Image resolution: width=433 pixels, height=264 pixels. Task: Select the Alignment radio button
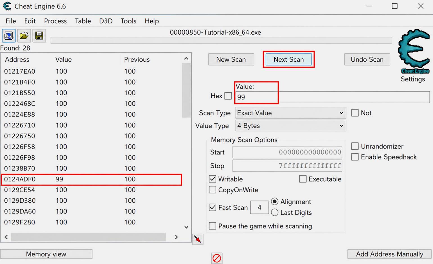pyautogui.click(x=275, y=202)
